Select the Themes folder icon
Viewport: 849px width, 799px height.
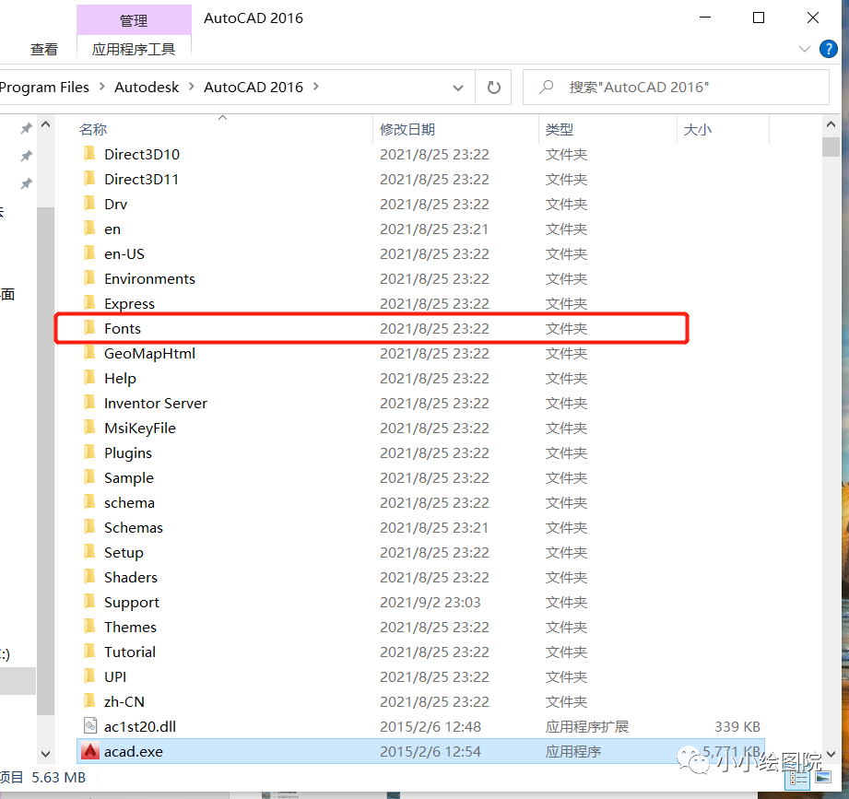tap(90, 627)
